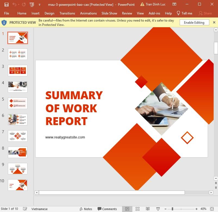Open the Vietnamese language selector

coord(39,209)
